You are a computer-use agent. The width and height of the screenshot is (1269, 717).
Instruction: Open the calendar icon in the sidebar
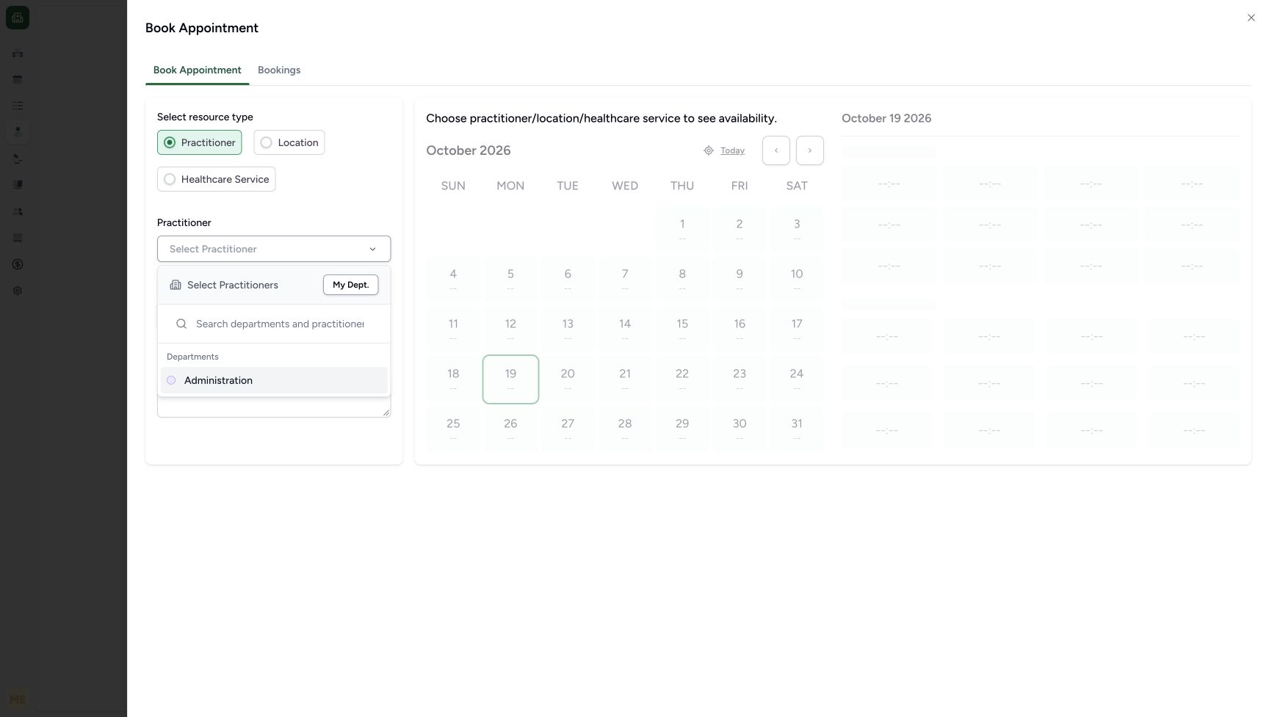pos(18,79)
